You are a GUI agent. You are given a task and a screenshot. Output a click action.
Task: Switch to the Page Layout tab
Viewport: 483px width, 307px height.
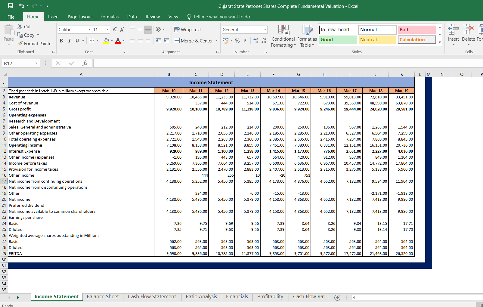coord(80,17)
